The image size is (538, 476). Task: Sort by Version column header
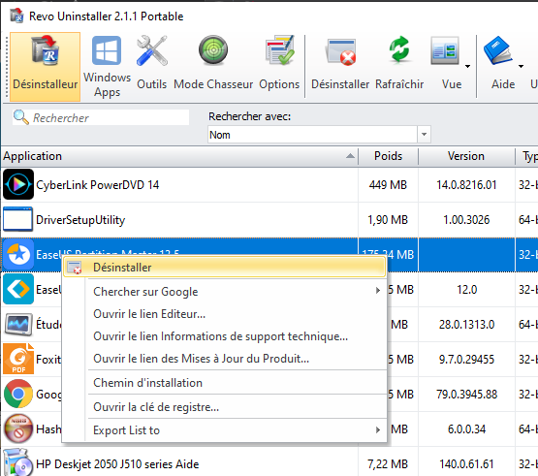pos(466,156)
